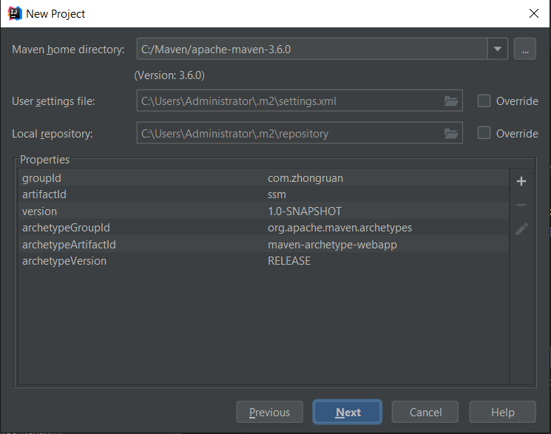The width and height of the screenshot is (551, 434).
Task: Click the edit property pencil icon
Action: tap(521, 228)
